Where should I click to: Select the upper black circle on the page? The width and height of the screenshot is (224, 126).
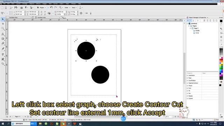(86, 51)
